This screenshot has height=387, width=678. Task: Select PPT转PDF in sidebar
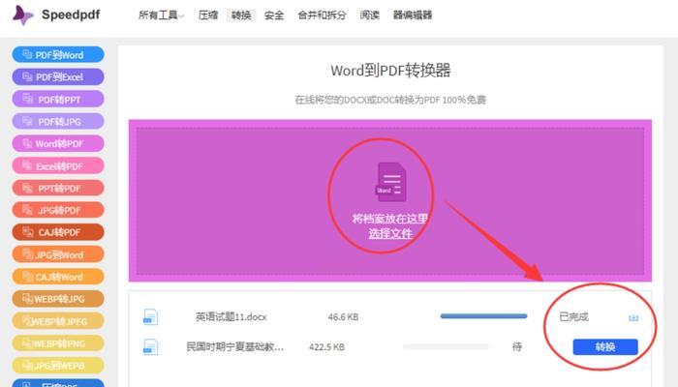tap(58, 188)
